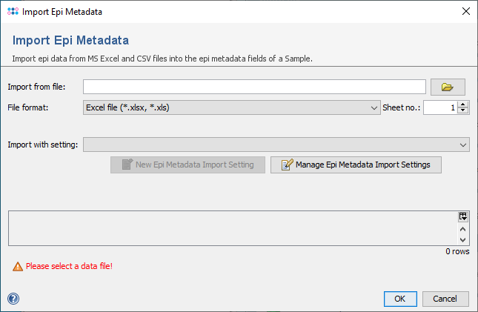This screenshot has height=312, width=478.
Task: Click the folder browse icon button
Action: pyautogui.click(x=447, y=87)
